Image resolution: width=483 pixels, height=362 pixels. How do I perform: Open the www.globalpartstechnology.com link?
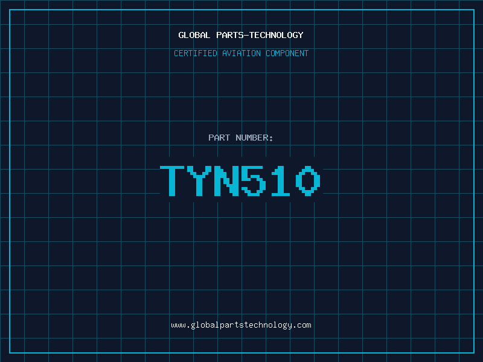pyautogui.click(x=241, y=325)
